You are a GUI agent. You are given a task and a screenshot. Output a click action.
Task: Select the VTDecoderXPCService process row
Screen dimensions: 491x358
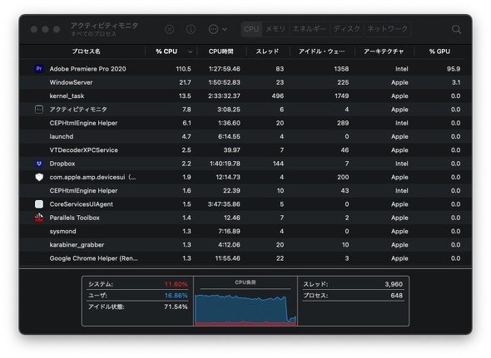click(245, 150)
